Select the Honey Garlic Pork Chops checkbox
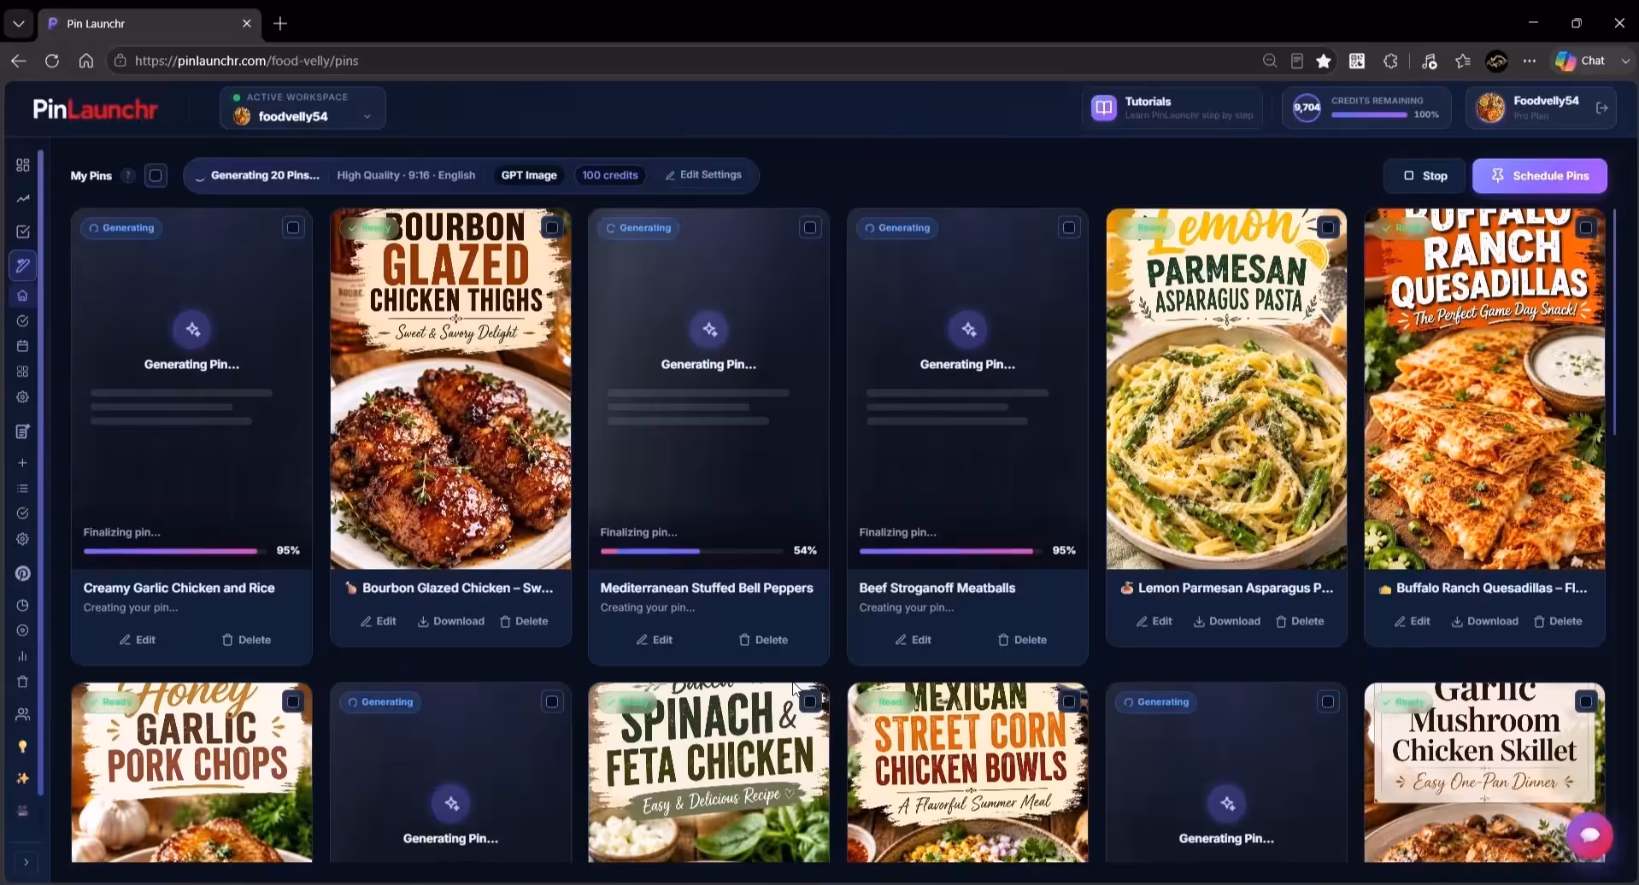The image size is (1639, 885). [x=293, y=701]
